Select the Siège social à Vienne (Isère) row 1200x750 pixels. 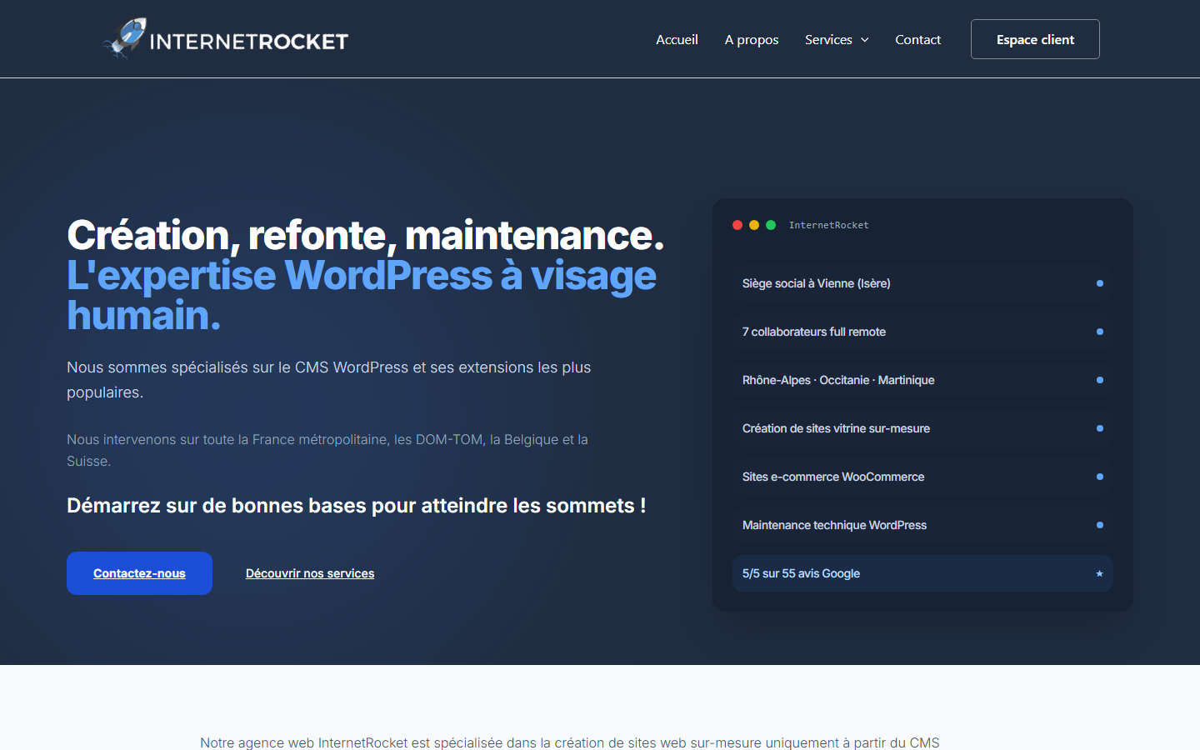click(x=922, y=283)
